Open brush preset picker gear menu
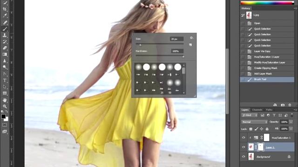 pos(191,38)
